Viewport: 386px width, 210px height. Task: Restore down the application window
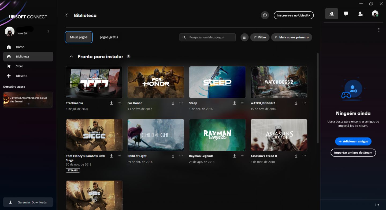click(x=371, y=3)
